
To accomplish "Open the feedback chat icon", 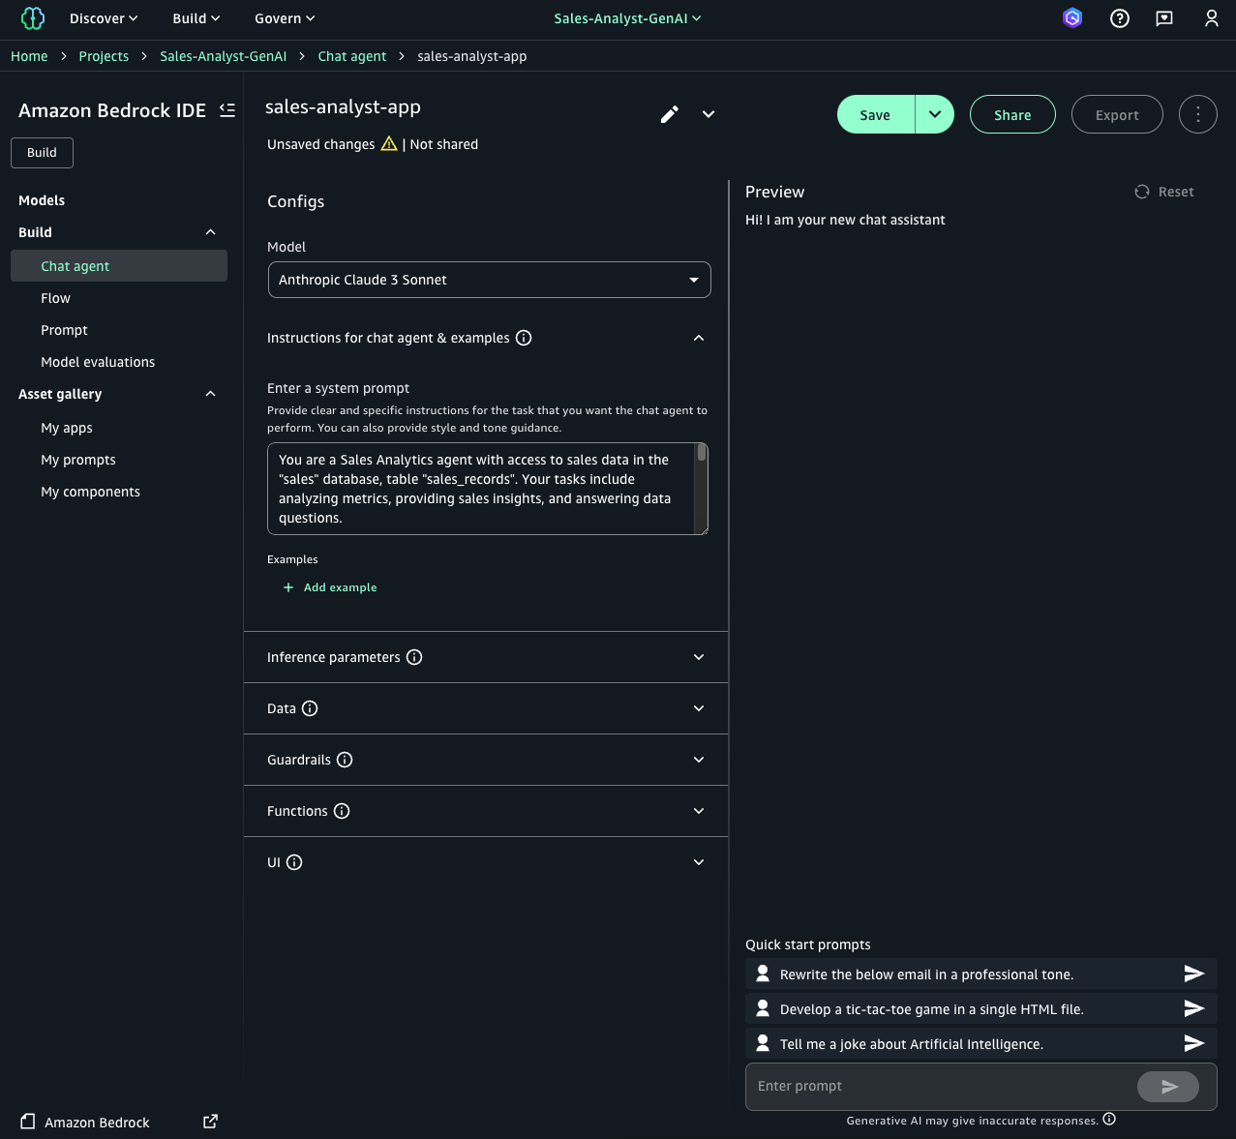I will 1164,17.
